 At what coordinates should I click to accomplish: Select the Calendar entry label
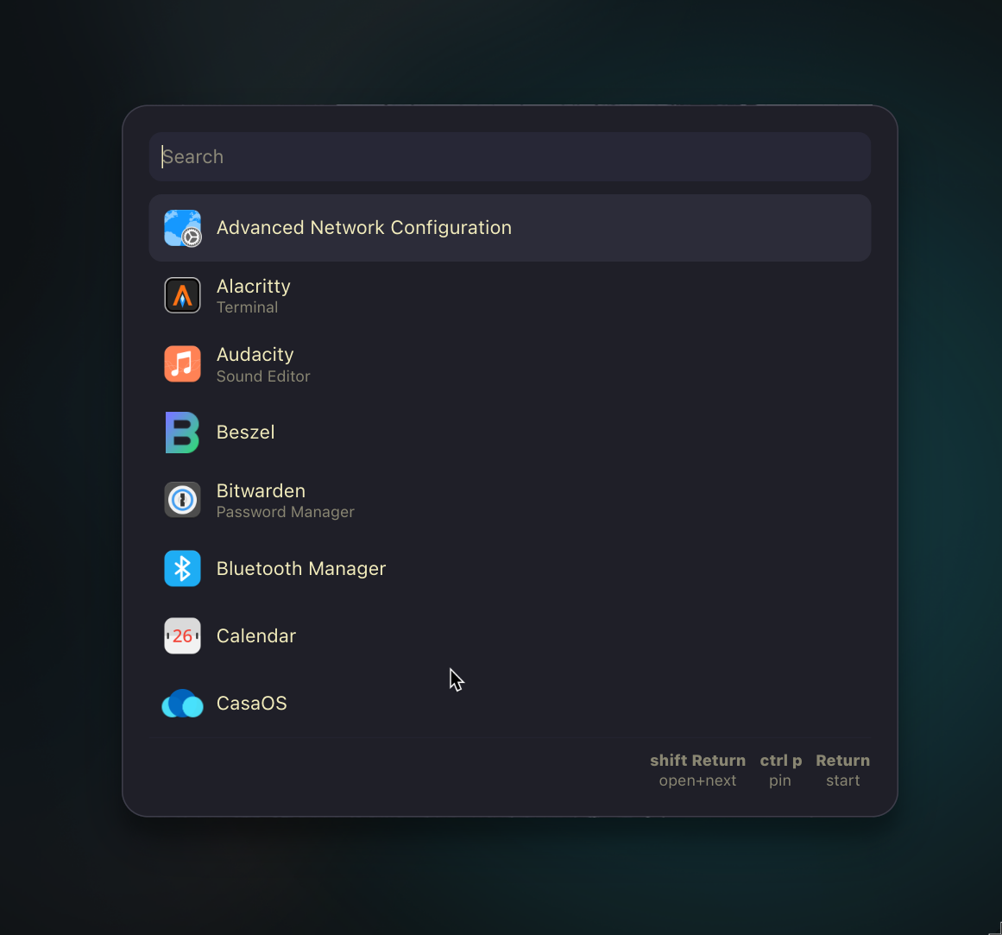point(256,636)
